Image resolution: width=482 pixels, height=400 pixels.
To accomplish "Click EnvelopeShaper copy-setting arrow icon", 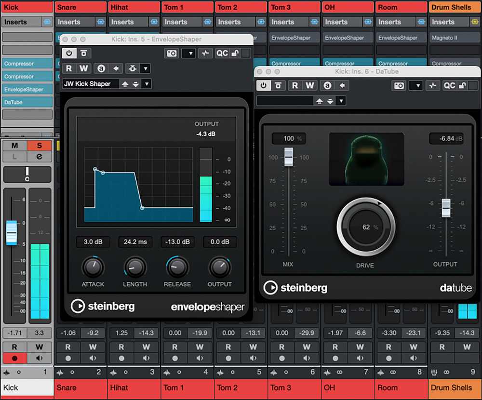I will pyautogui.click(x=116, y=68).
